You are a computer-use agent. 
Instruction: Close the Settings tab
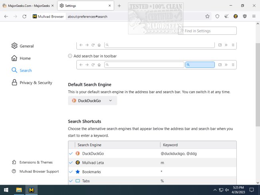click(x=110, y=6)
